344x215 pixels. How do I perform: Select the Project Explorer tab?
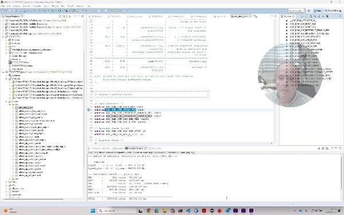(13, 16)
